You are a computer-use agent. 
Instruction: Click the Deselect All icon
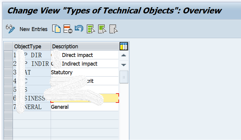(114, 29)
